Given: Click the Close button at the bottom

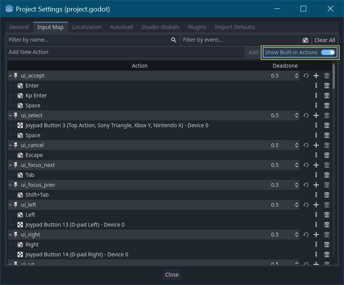Looking at the screenshot, I should point(172,275).
